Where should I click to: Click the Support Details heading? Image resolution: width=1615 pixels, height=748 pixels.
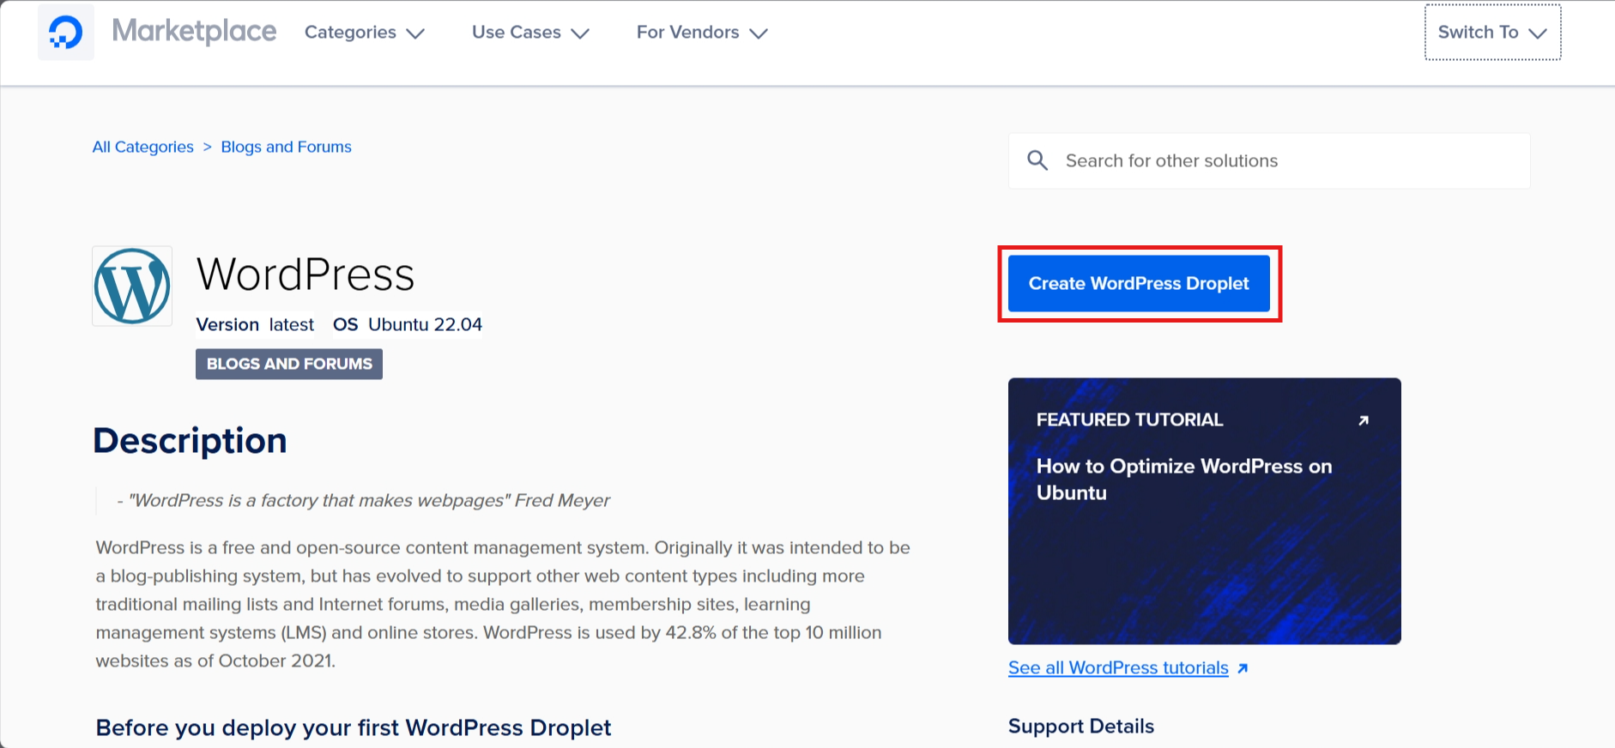pos(1081,727)
